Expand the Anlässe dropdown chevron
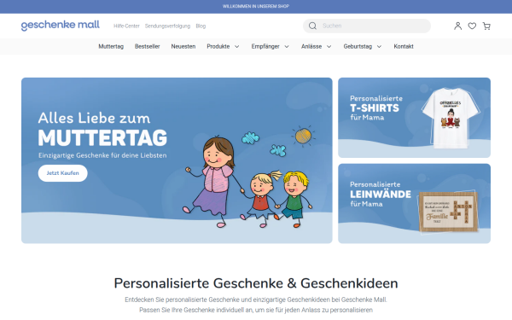This screenshot has width=512, height=320. [329, 47]
